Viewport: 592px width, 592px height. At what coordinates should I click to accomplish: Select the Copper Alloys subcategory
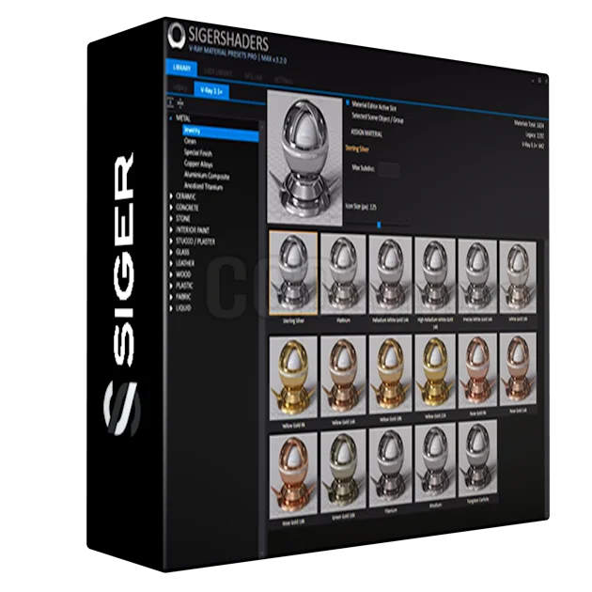point(198,164)
